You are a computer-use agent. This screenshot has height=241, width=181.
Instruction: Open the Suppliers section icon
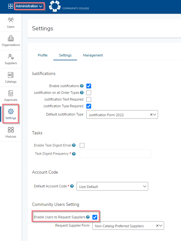pos(11,59)
